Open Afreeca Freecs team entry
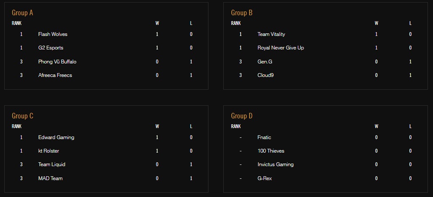Viewport: 433px width, 197px height. point(55,75)
